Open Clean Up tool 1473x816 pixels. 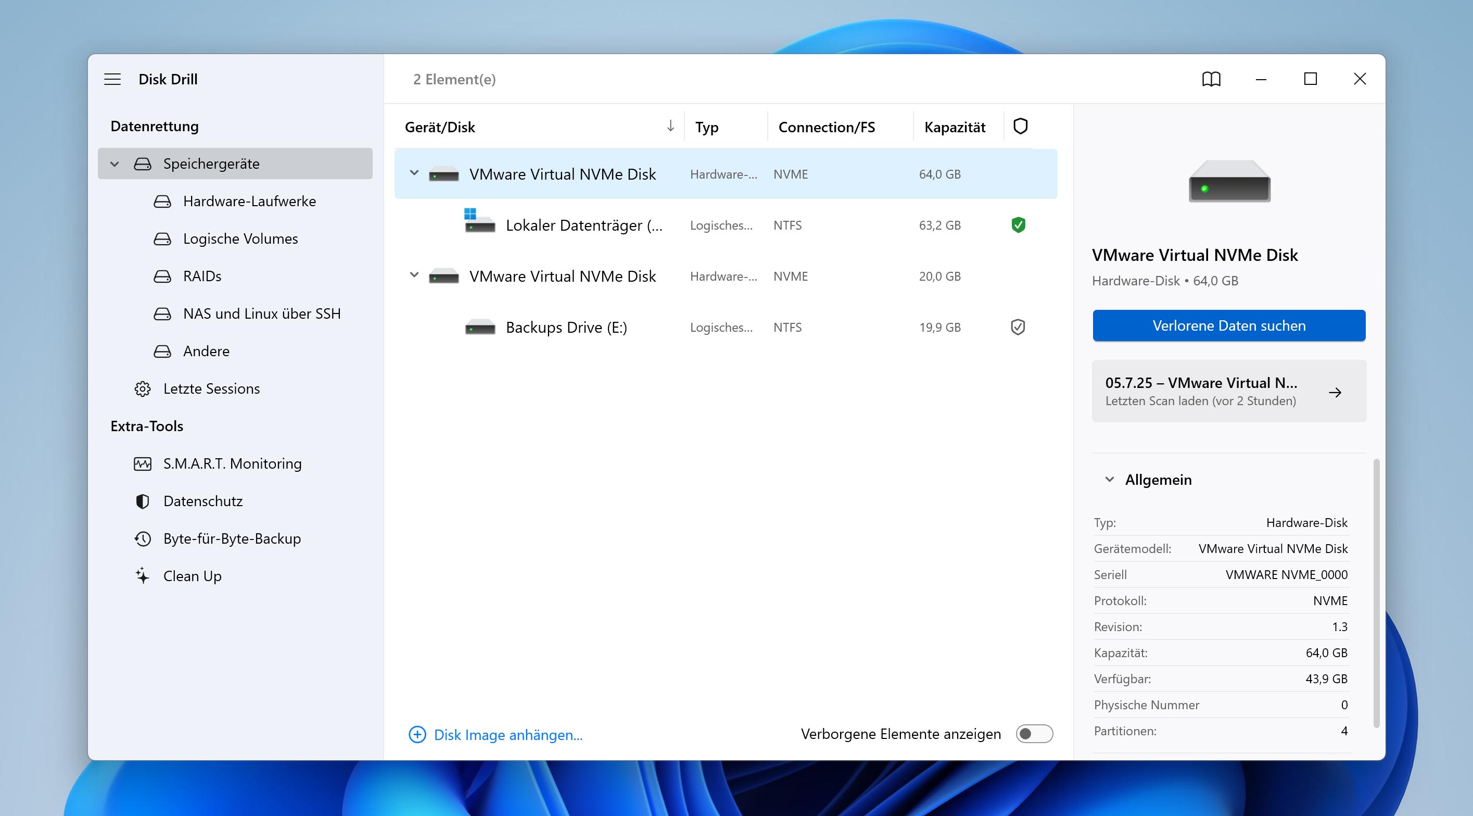[234, 576]
